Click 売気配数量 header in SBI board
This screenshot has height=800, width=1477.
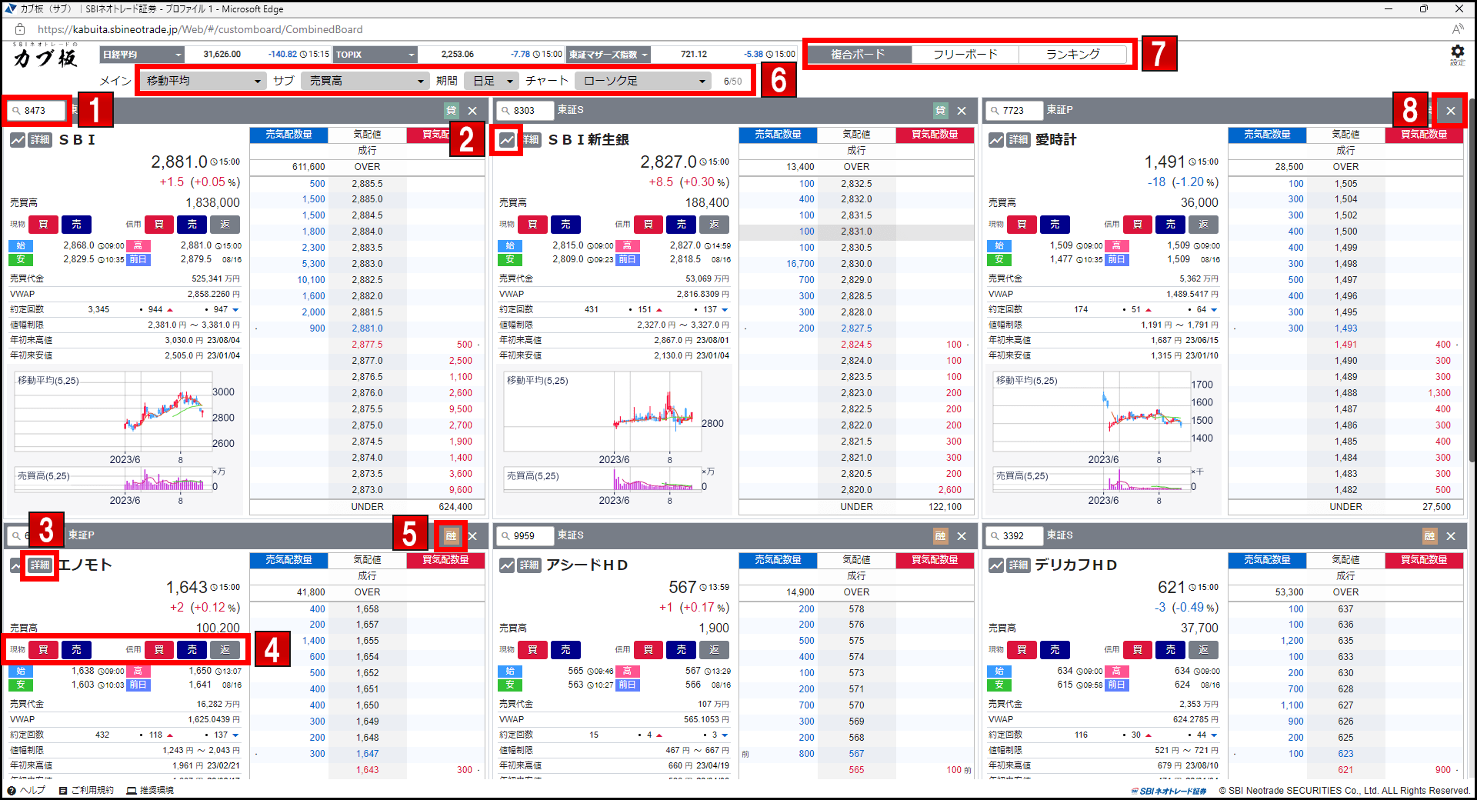coord(289,135)
